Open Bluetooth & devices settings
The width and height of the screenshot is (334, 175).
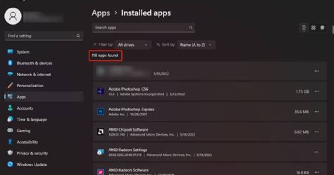(x=44, y=63)
